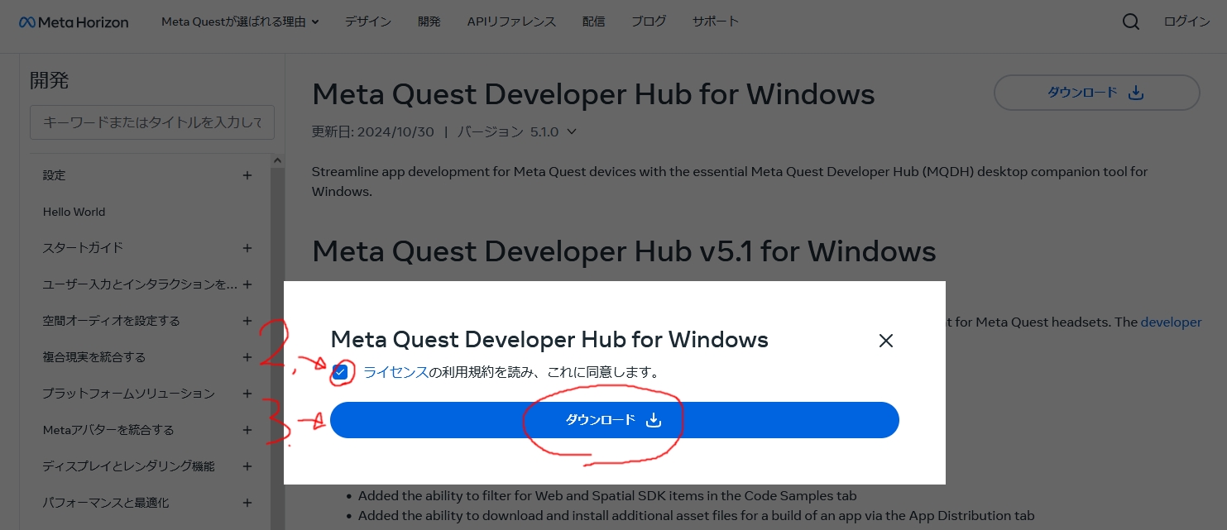Click the keyword search input field
The width and height of the screenshot is (1227, 530).
click(151, 122)
